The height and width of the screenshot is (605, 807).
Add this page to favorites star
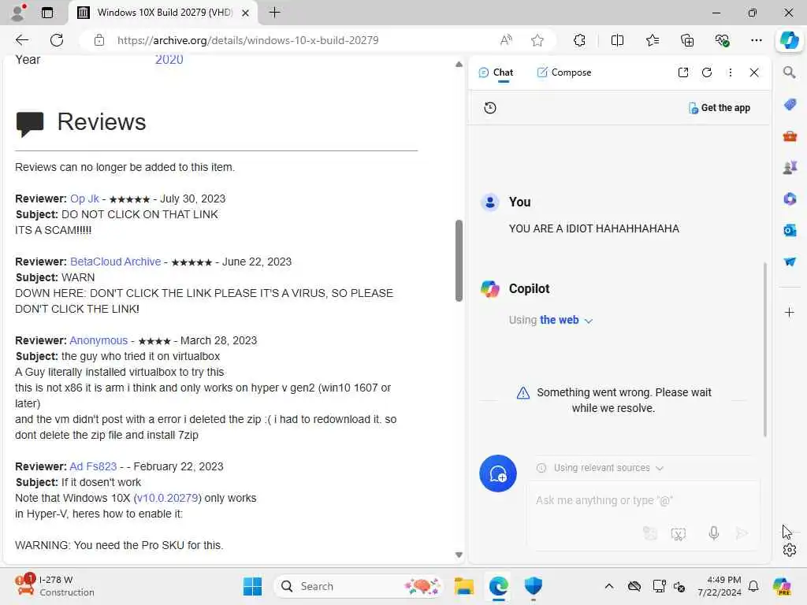tap(537, 40)
